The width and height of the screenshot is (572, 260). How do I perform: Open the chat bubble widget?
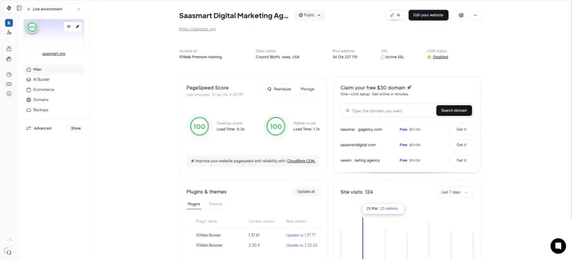point(558,246)
